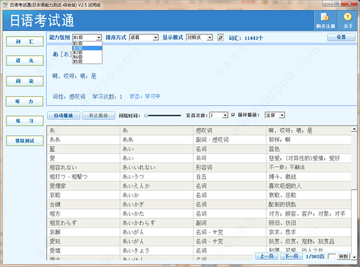
Task: Go to the 听力 listening section
Action: click(25, 101)
